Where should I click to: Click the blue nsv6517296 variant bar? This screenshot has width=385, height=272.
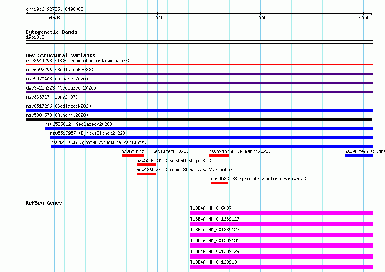point(199,110)
